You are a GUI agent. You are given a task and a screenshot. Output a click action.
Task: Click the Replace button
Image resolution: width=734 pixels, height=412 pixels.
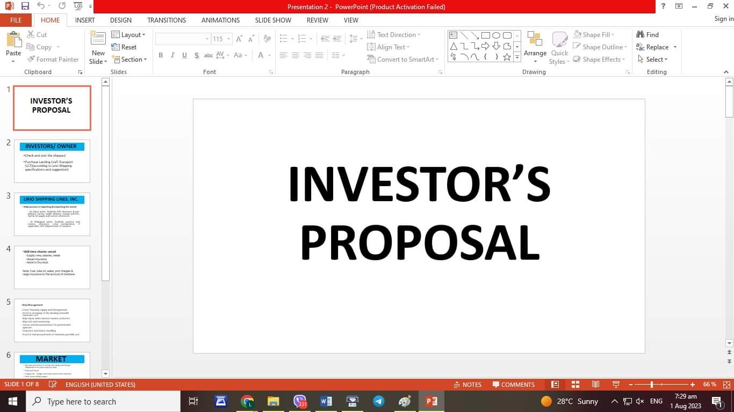pos(652,47)
